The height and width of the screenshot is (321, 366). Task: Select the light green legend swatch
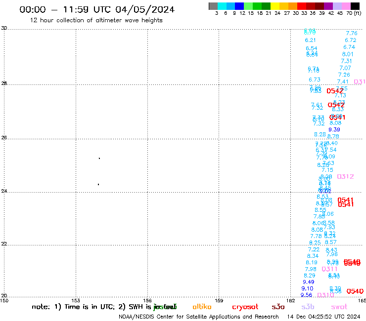click(x=248, y=6)
